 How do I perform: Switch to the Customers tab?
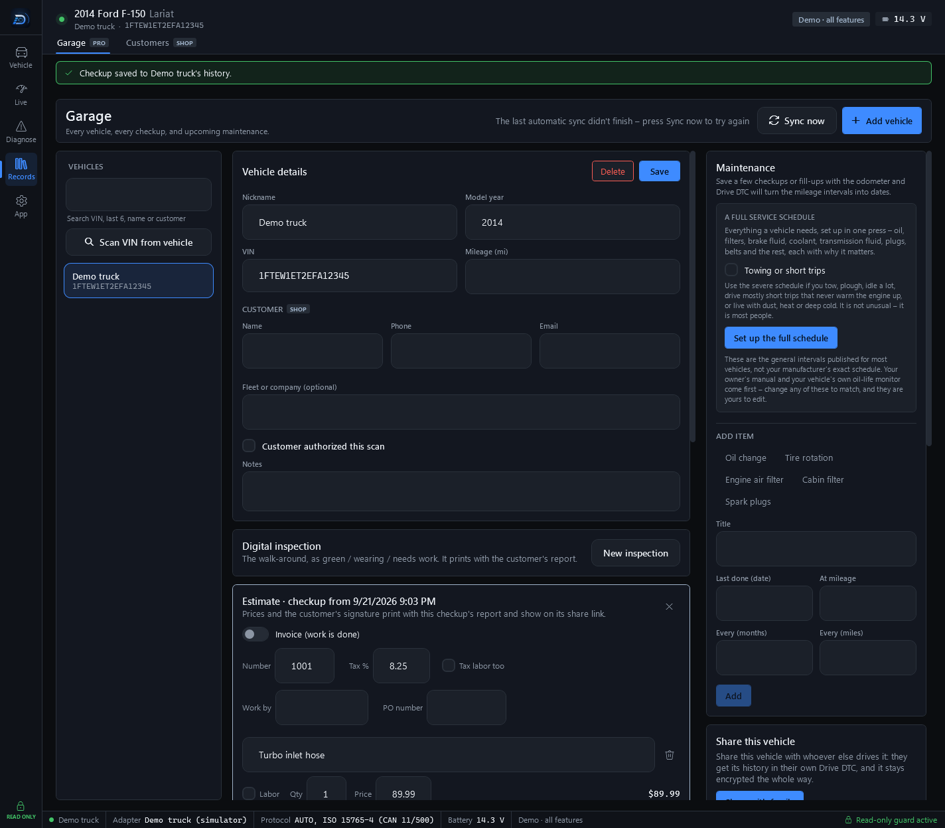coord(161,43)
